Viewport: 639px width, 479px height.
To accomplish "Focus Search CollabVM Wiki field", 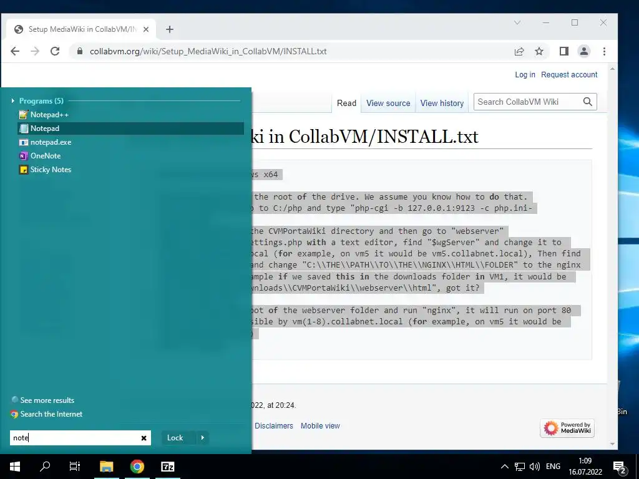I will point(528,102).
